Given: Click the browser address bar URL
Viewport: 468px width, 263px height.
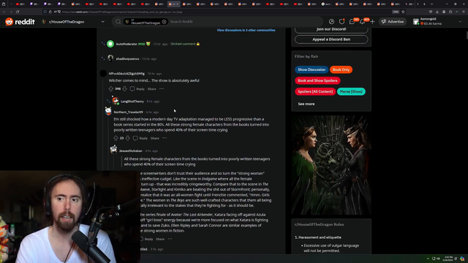Looking at the screenshot, I should [122, 12].
